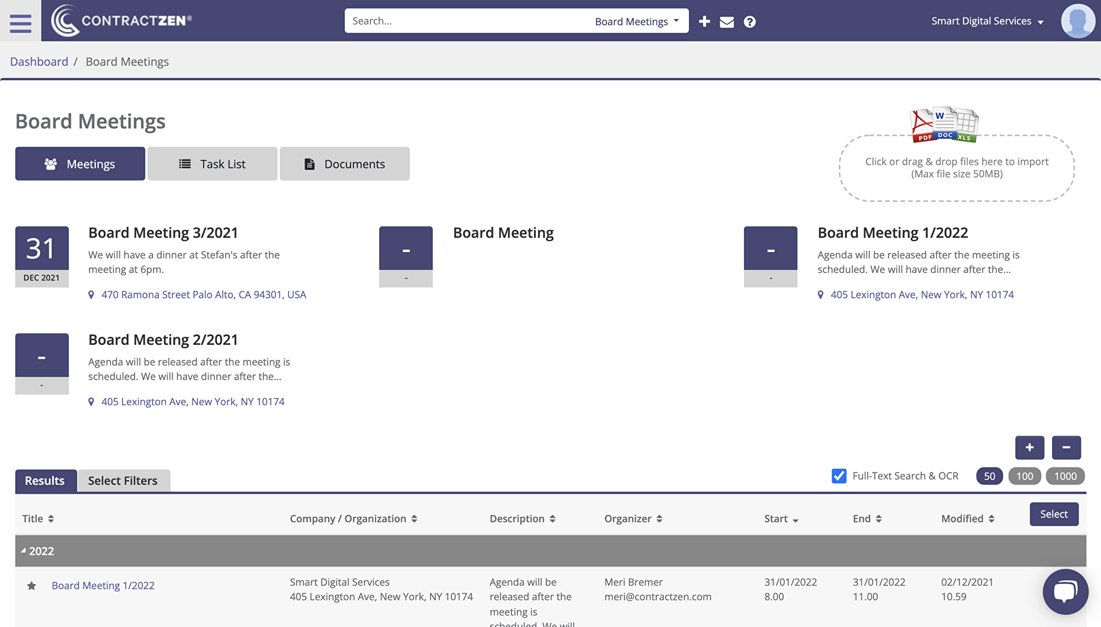Click the Meri Bremer organizer cell
Image resolution: width=1101 pixels, height=627 pixels.
(658, 589)
